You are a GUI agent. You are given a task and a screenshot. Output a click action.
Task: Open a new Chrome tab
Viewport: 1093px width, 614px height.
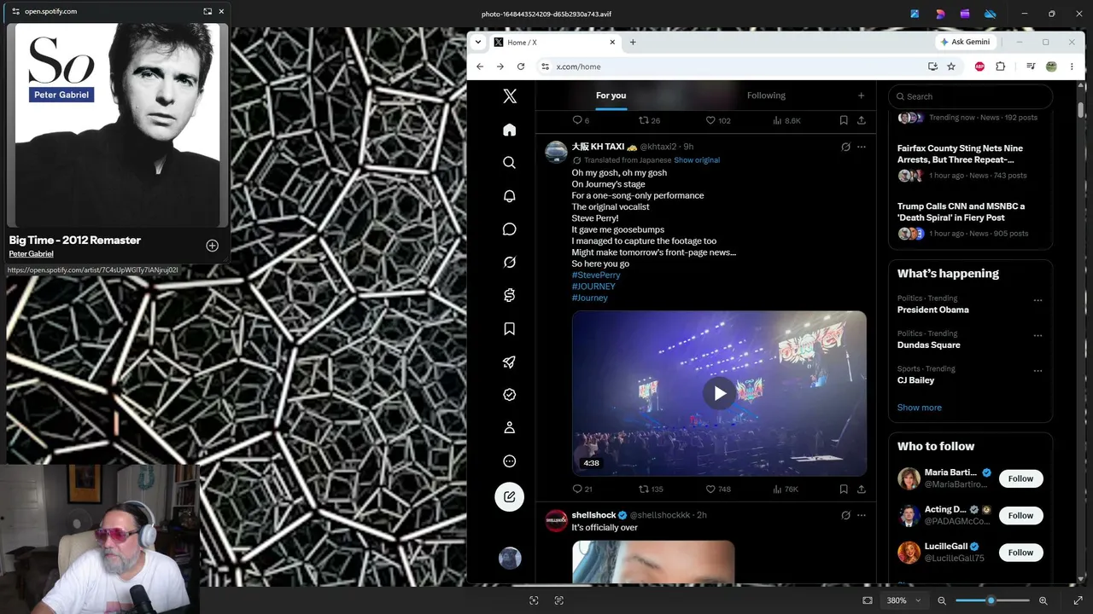633,42
